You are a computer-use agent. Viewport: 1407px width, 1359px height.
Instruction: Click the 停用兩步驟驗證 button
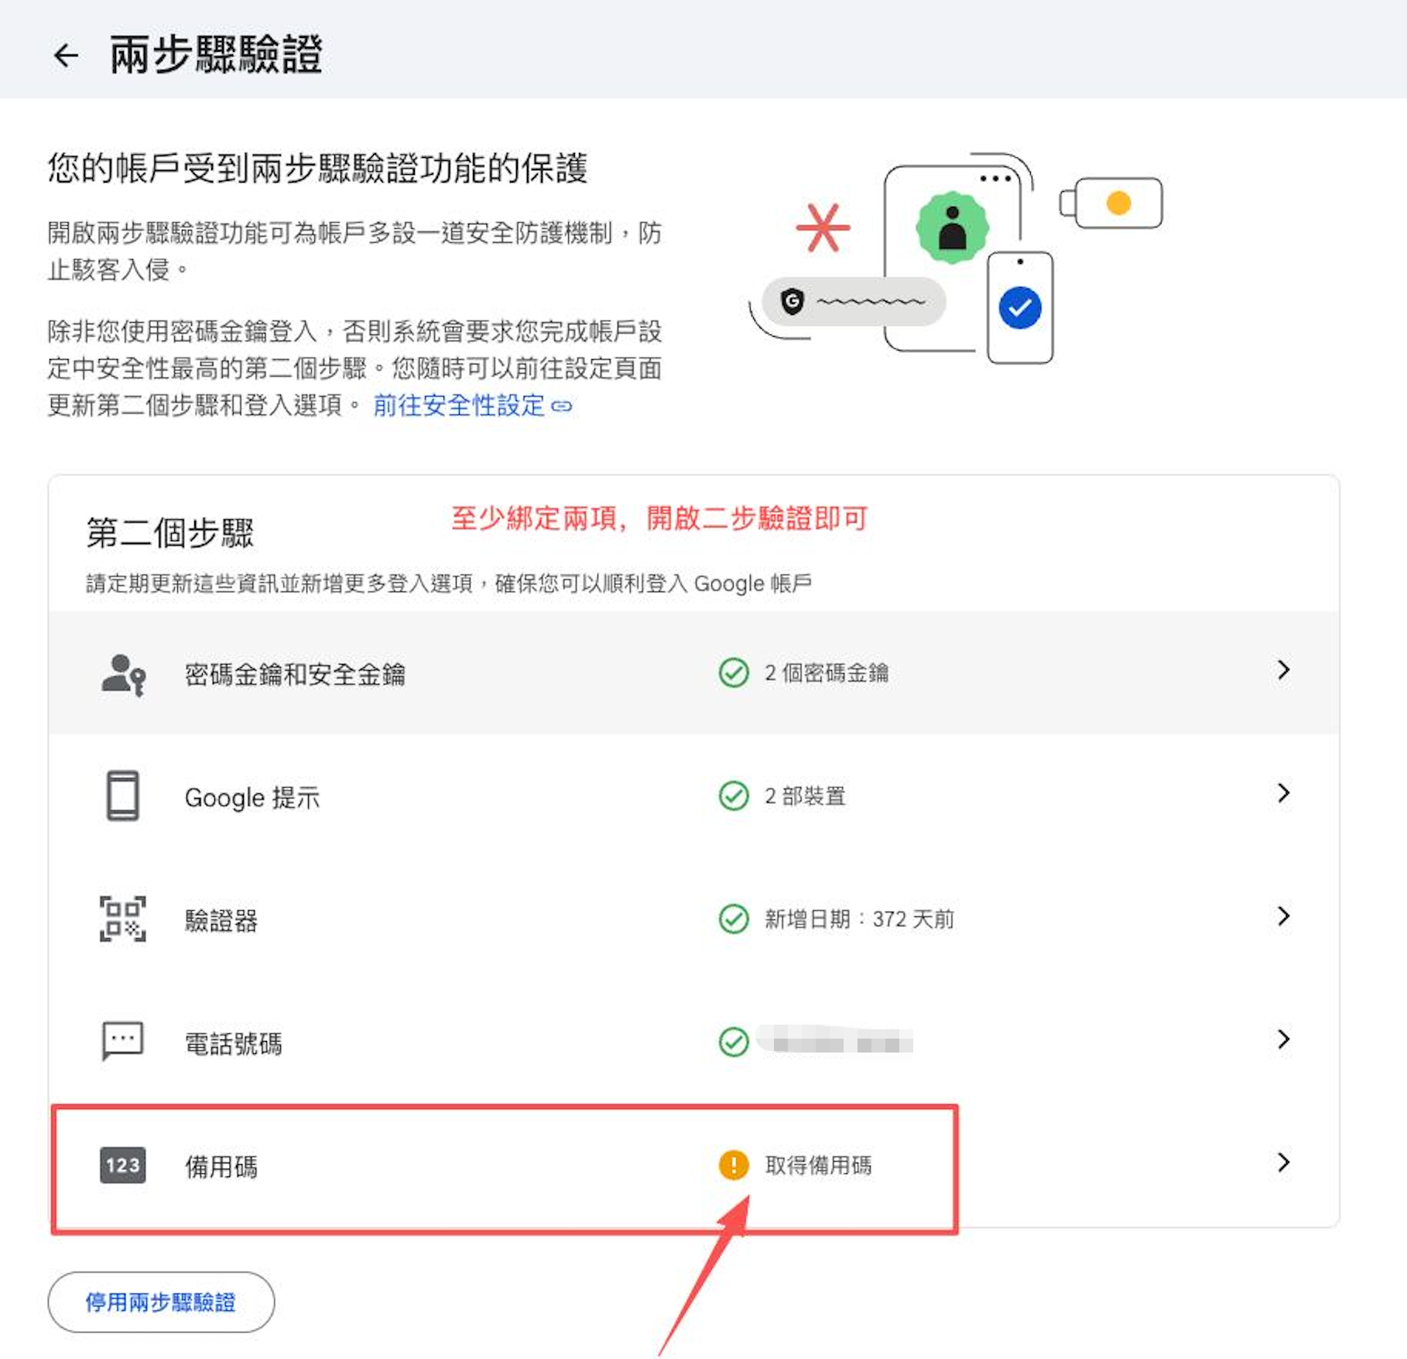pyautogui.click(x=161, y=1303)
